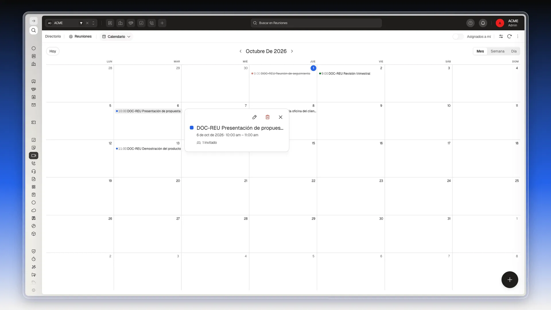Open the ACME Admin user profile avatar
551x310 pixels.
click(x=500, y=23)
